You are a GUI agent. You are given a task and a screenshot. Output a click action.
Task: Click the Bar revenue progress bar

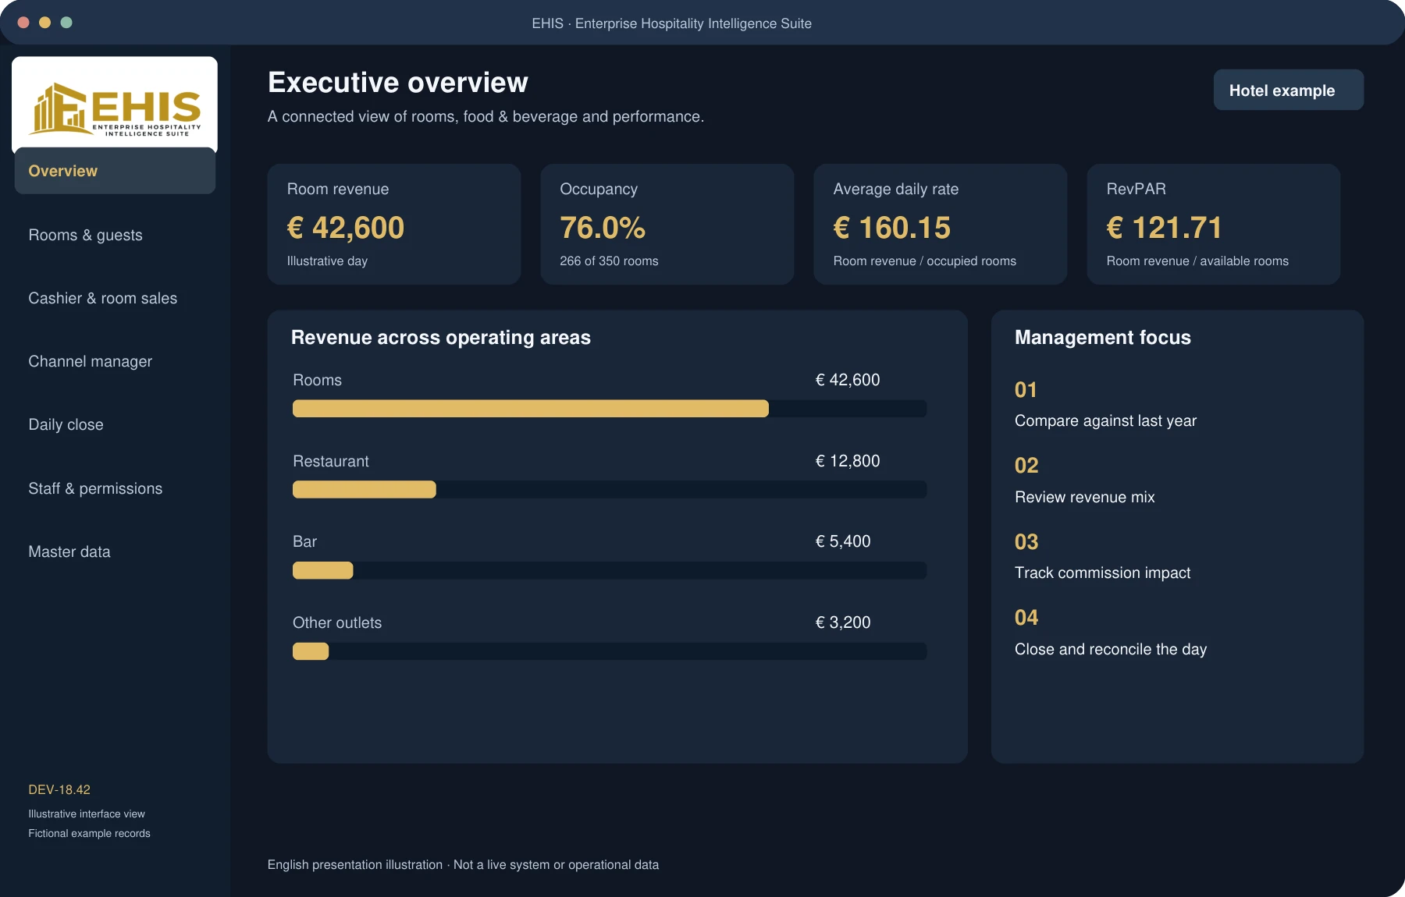point(610,570)
